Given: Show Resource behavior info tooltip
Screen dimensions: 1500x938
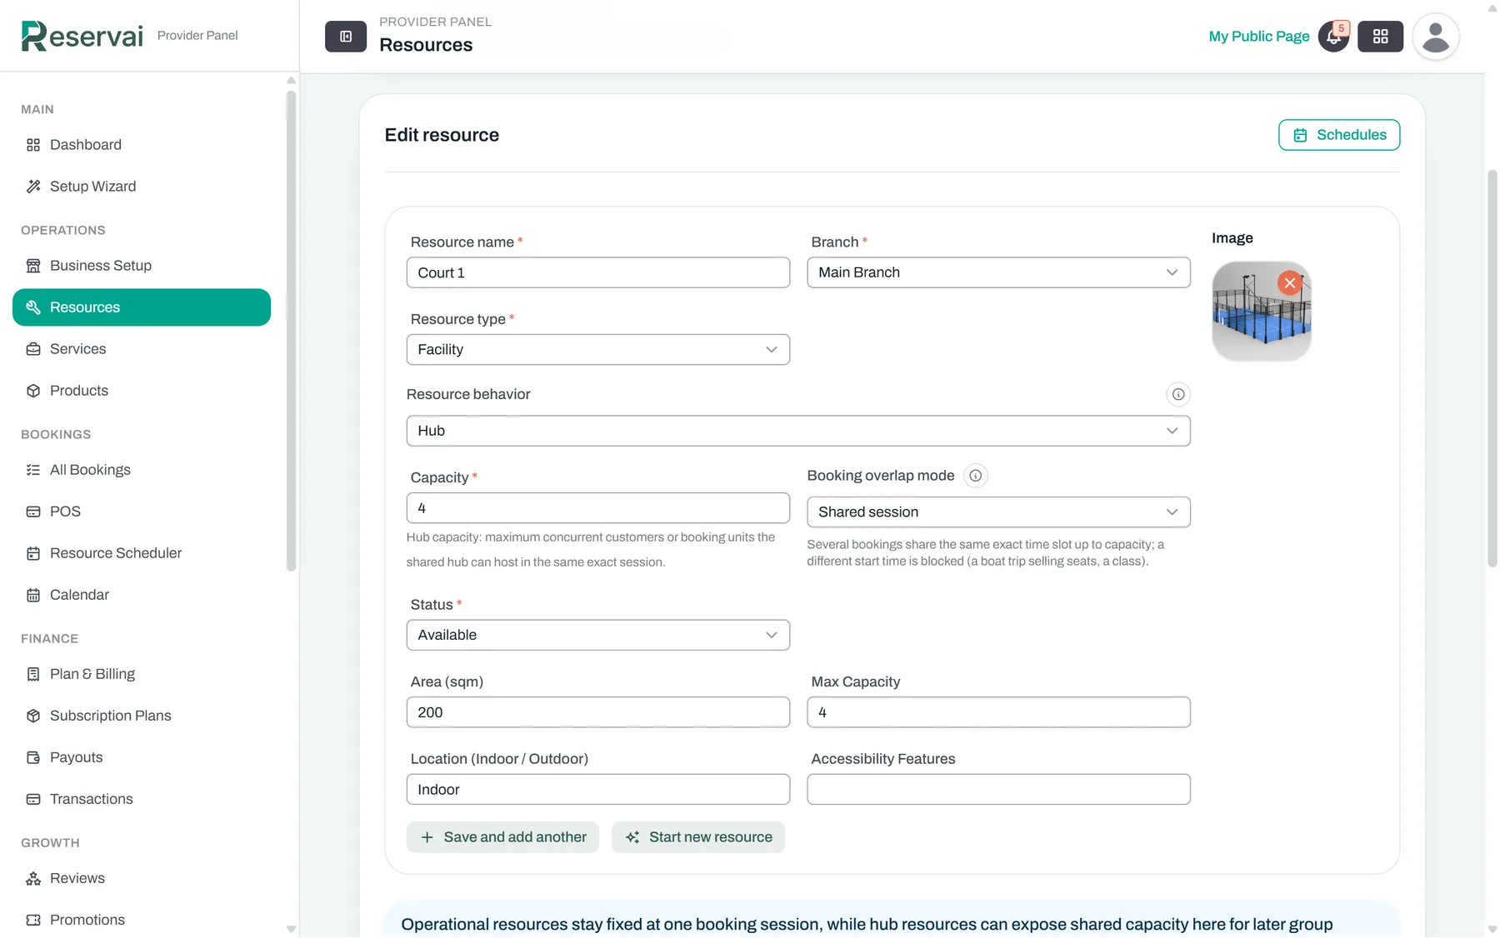Looking at the screenshot, I should (1178, 394).
